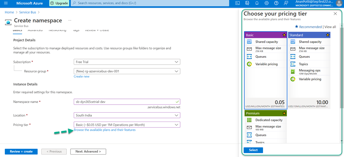Open the Subscription dropdown
The width and height of the screenshot is (344, 157).
click(127, 62)
